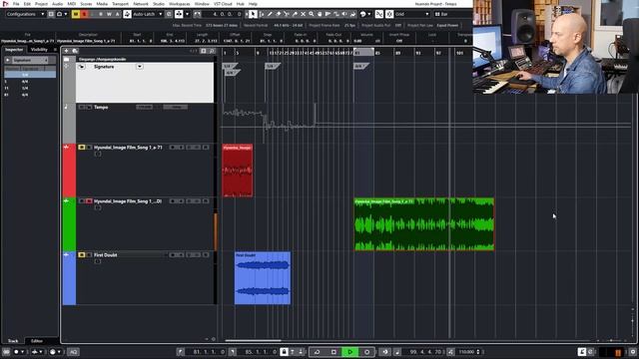Select the Editor tab at bottom left
Image resolution: width=639 pixels, height=359 pixels.
tap(37, 341)
